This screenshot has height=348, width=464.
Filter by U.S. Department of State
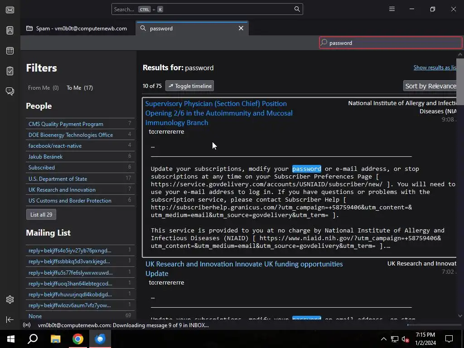tap(80, 179)
